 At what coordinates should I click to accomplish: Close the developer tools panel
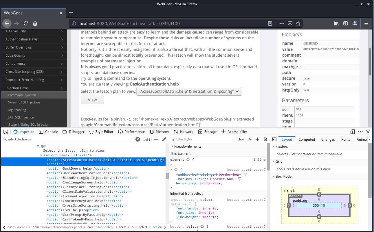(368, 132)
